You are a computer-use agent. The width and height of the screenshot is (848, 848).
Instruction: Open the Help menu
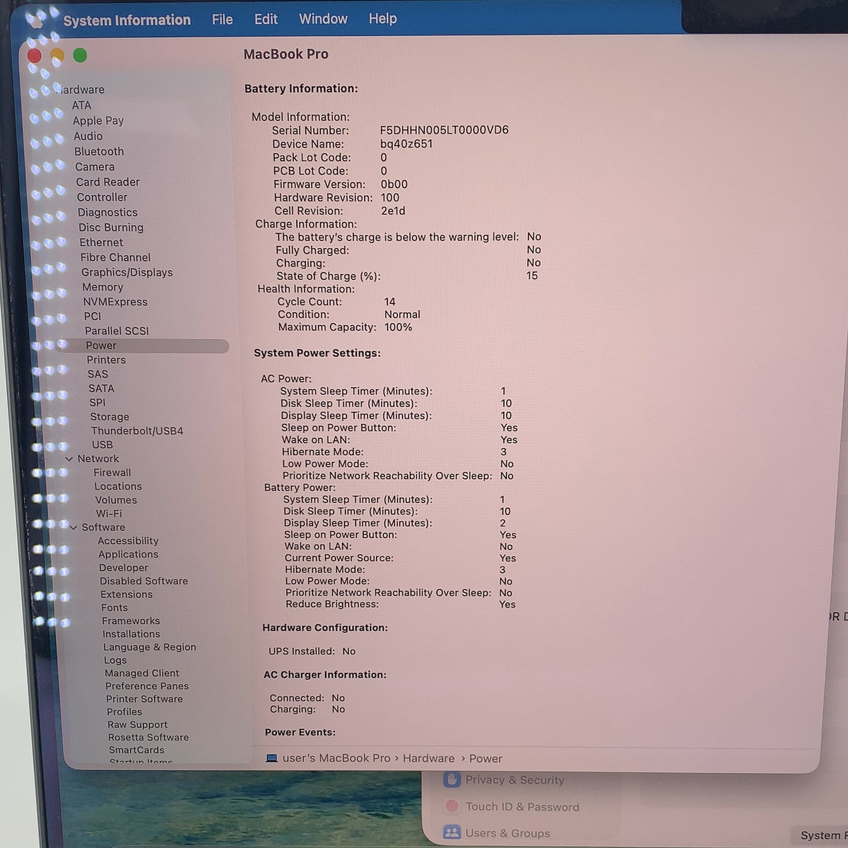[382, 18]
